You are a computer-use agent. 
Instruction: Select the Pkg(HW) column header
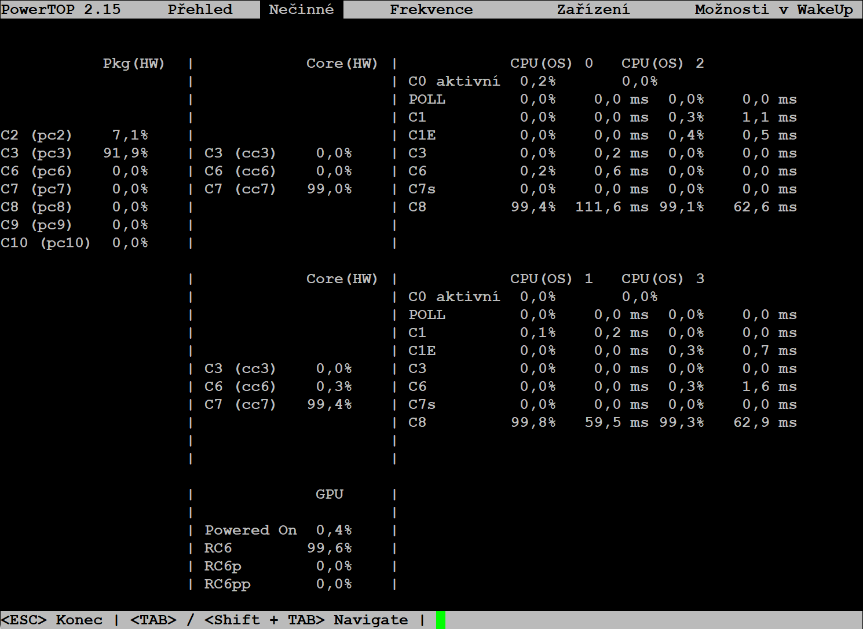134,63
